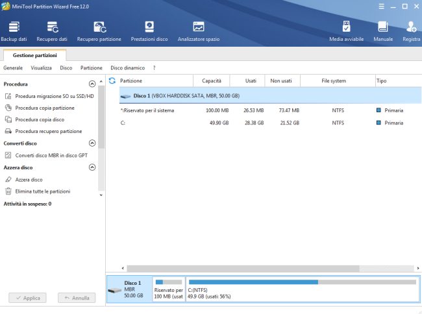The height and width of the screenshot is (314, 422).
Task: Open the Partizione menu
Action: tap(91, 67)
